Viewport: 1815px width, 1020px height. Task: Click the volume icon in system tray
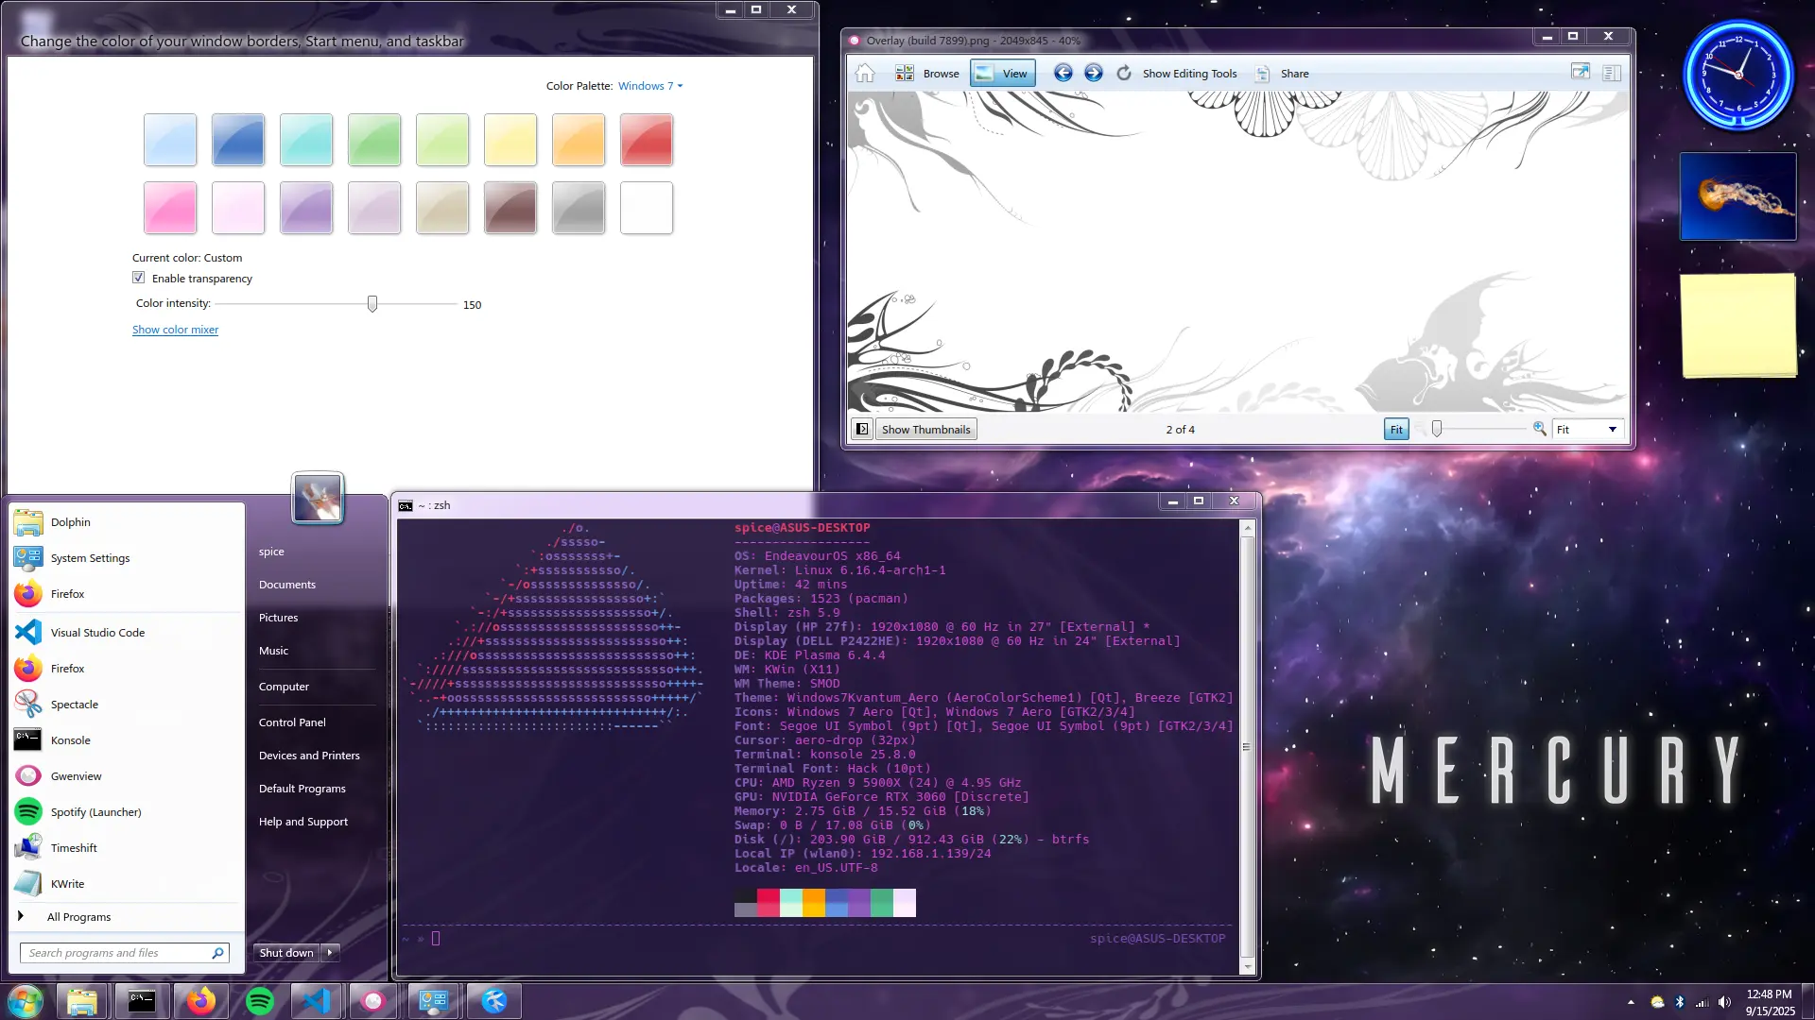[x=1724, y=1002]
